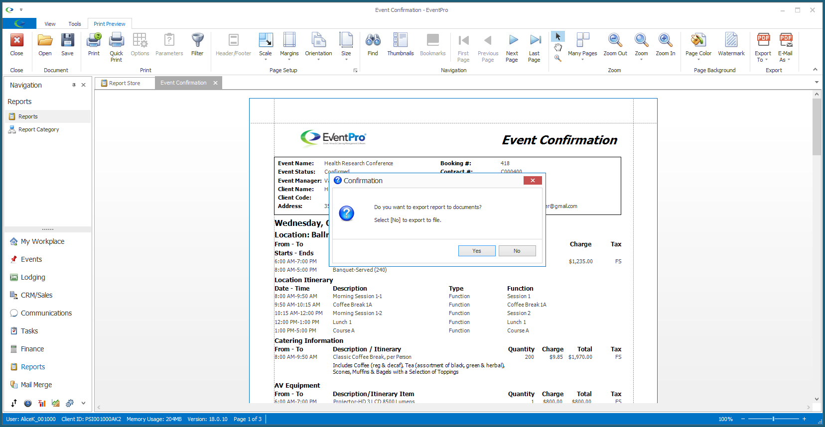Select Reports item in Navigation tree
Image resolution: width=825 pixels, height=427 pixels.
click(x=48, y=116)
